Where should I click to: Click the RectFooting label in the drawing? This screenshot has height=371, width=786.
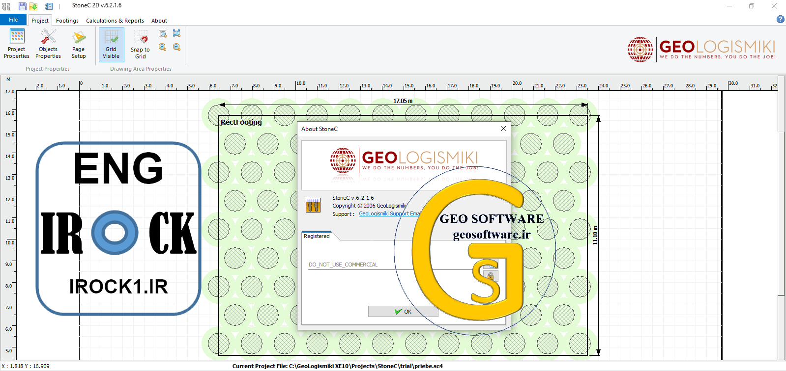[x=241, y=122]
